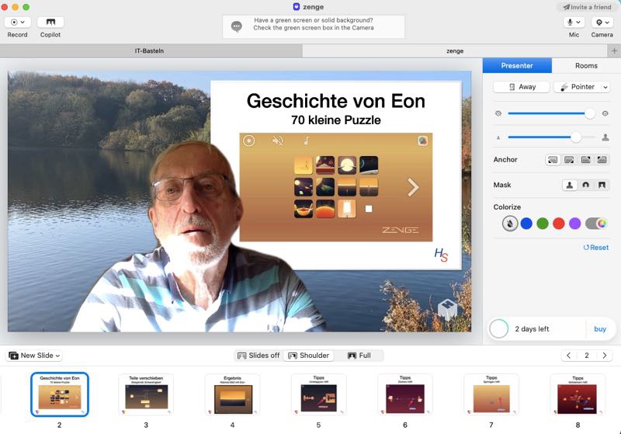
Task: Switch presenter mode to Slides off
Action: [x=258, y=356]
